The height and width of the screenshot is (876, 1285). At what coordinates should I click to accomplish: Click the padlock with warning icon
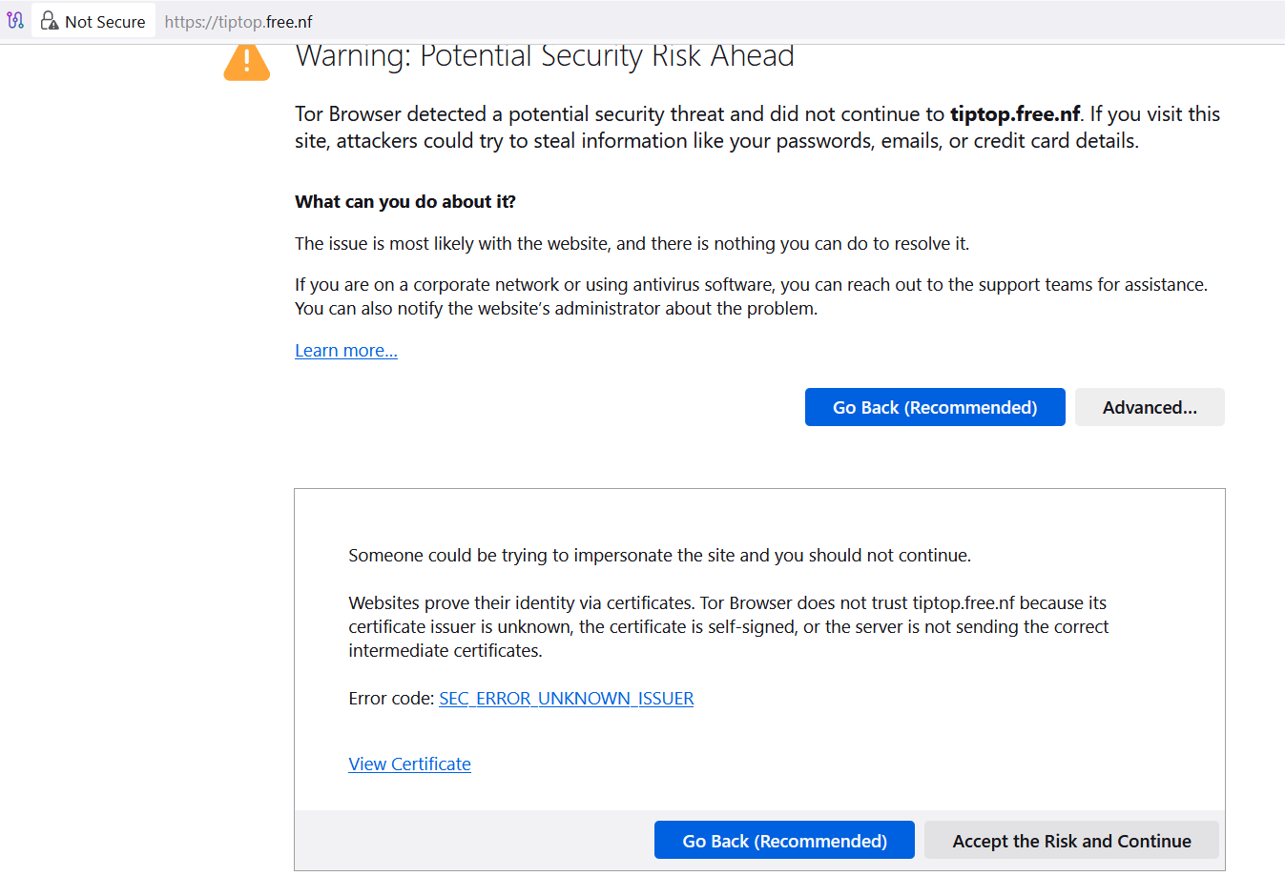click(50, 21)
